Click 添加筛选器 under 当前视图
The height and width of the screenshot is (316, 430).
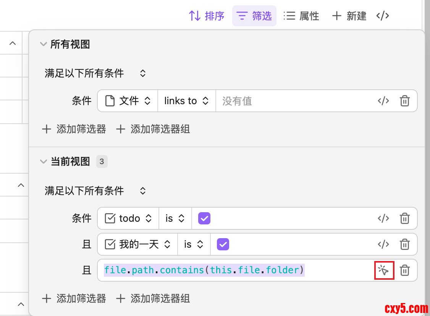pyautogui.click(x=74, y=298)
